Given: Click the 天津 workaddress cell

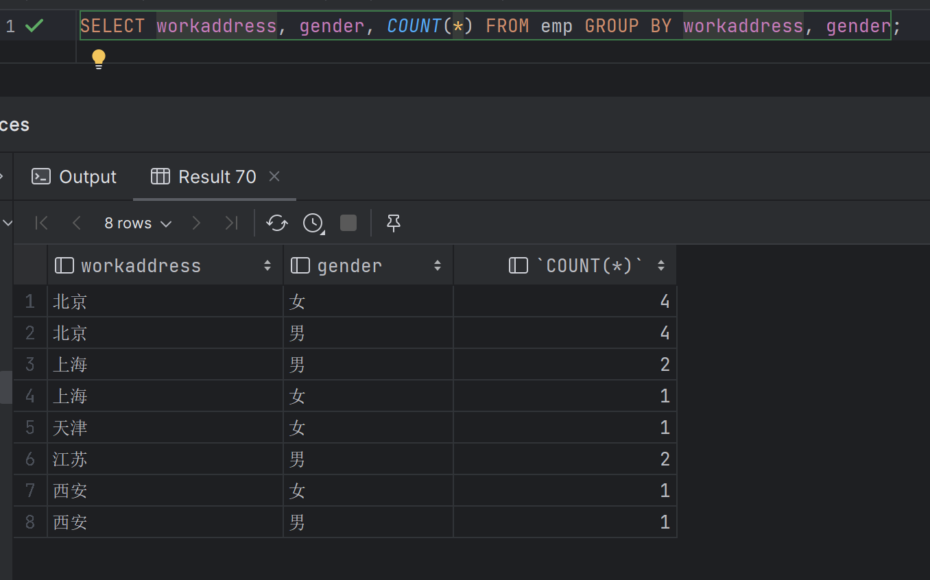Looking at the screenshot, I should 165,428.
